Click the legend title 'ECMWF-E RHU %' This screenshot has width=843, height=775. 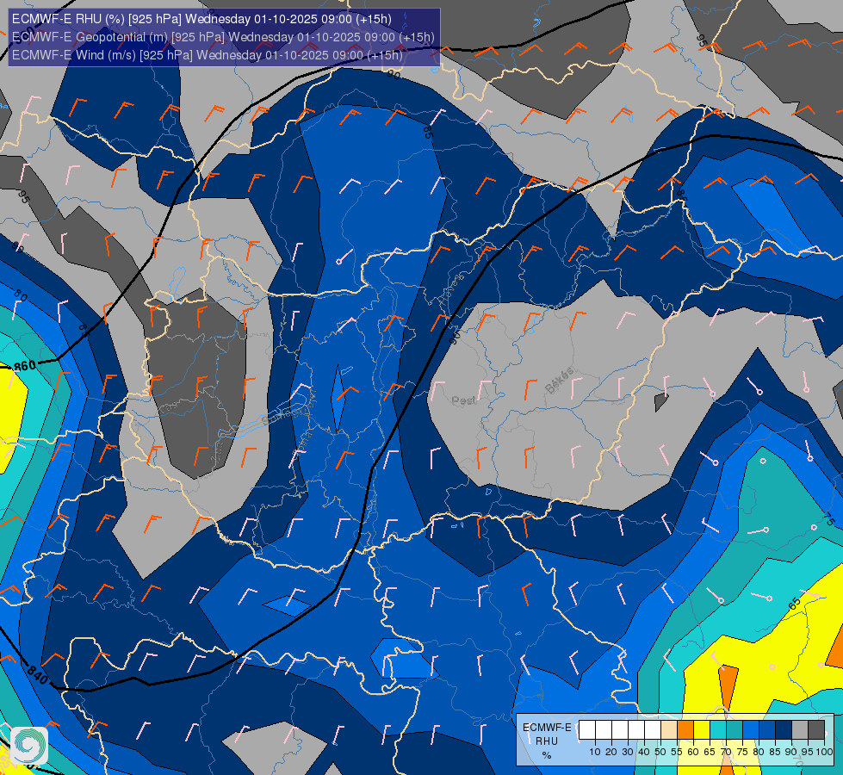[547, 741]
